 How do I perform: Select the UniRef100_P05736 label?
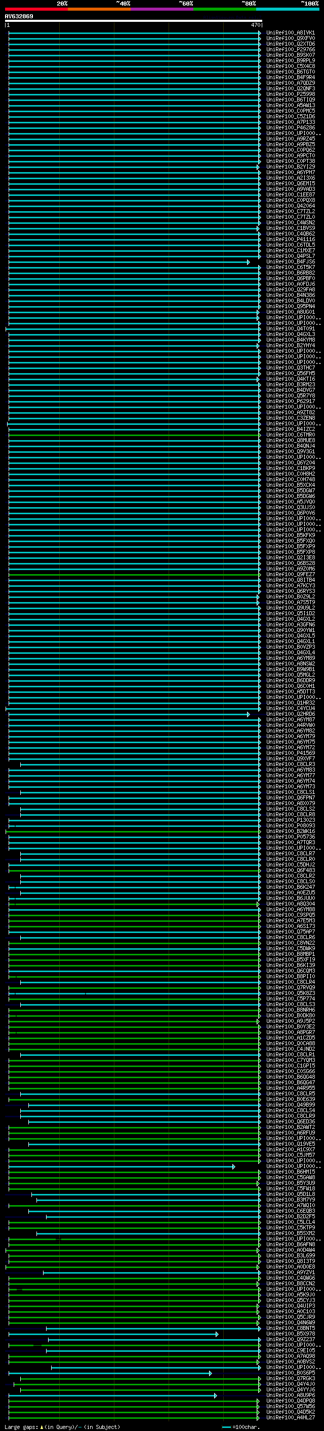[290, 837]
